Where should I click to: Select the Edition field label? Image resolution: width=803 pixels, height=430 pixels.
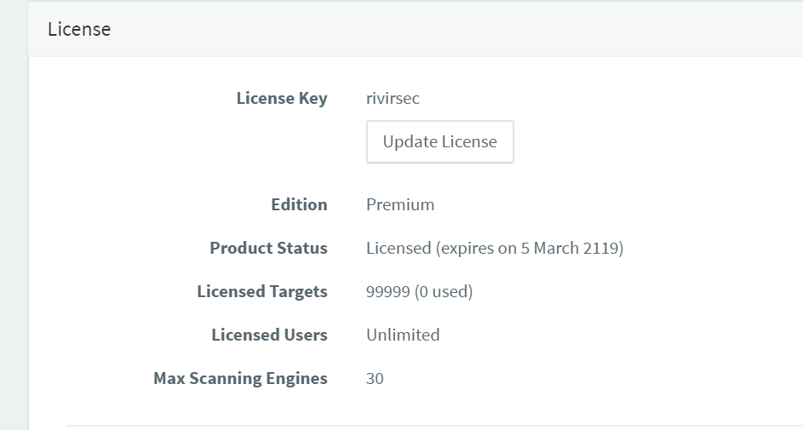click(x=299, y=204)
